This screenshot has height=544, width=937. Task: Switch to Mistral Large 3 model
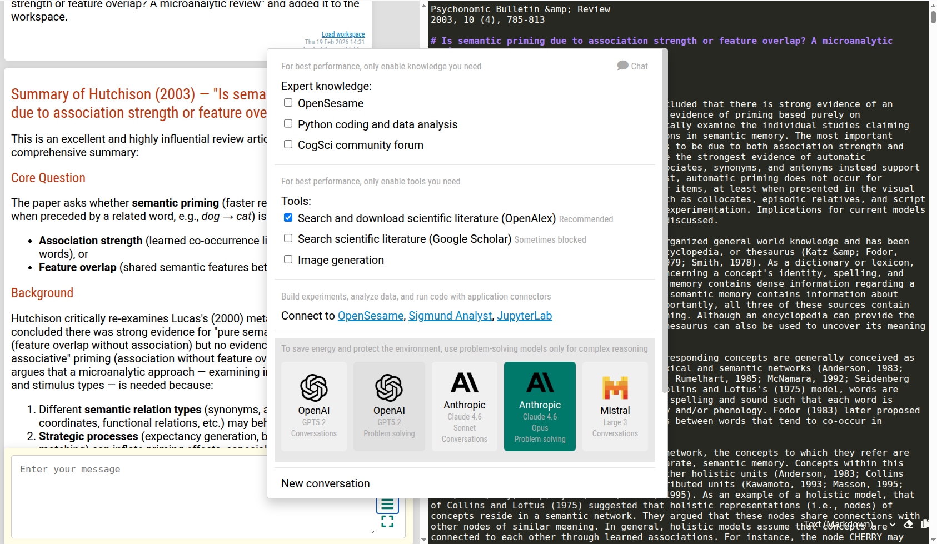click(615, 406)
